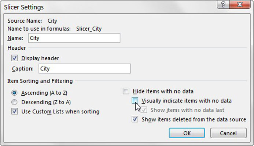Select the Ascending (A to Z) radio button
This screenshot has width=254, height=146.
pos(15,93)
